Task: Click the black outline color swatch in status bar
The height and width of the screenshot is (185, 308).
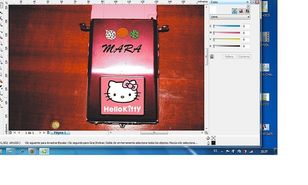Action: coord(214,143)
